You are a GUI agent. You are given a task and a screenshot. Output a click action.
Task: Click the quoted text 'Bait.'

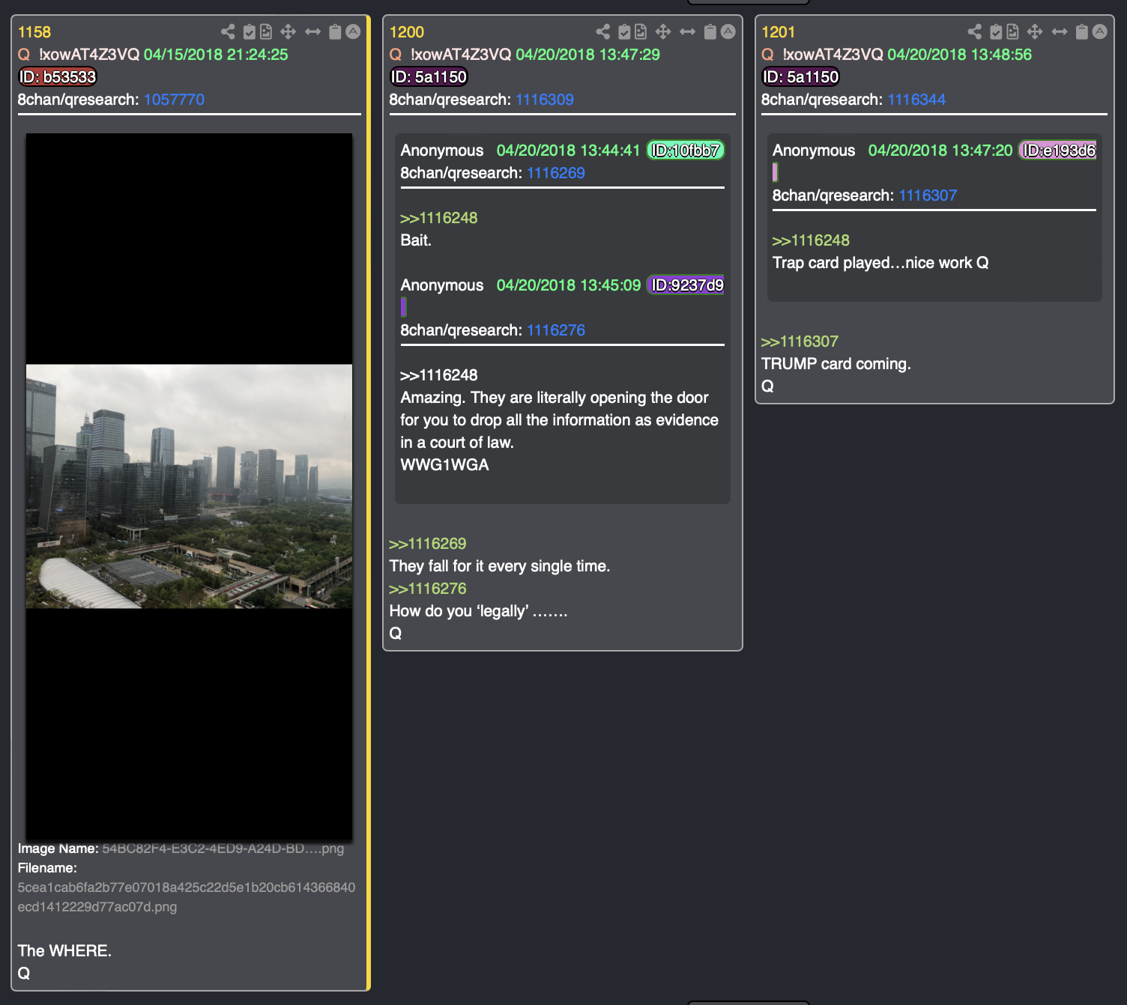[x=416, y=240]
